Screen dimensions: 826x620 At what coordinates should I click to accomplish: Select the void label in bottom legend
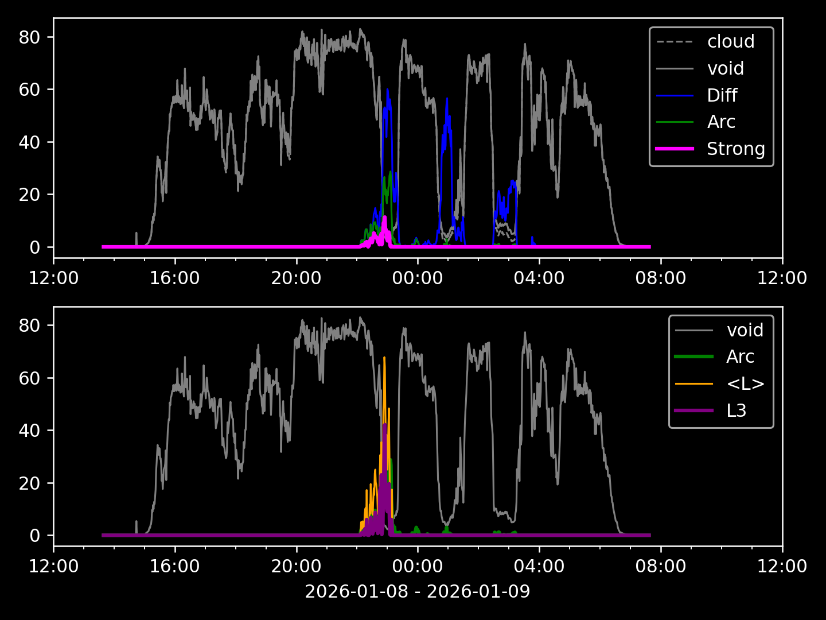[745, 330]
